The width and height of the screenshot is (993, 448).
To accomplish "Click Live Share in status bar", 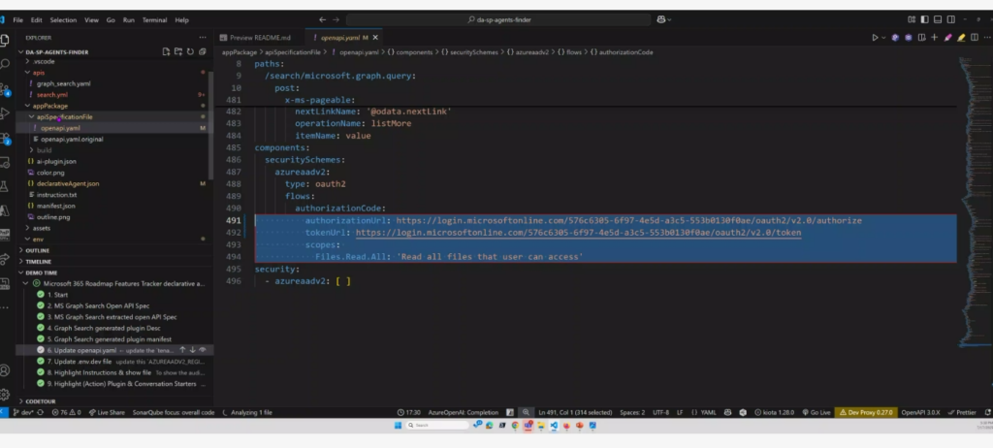I will coord(107,412).
